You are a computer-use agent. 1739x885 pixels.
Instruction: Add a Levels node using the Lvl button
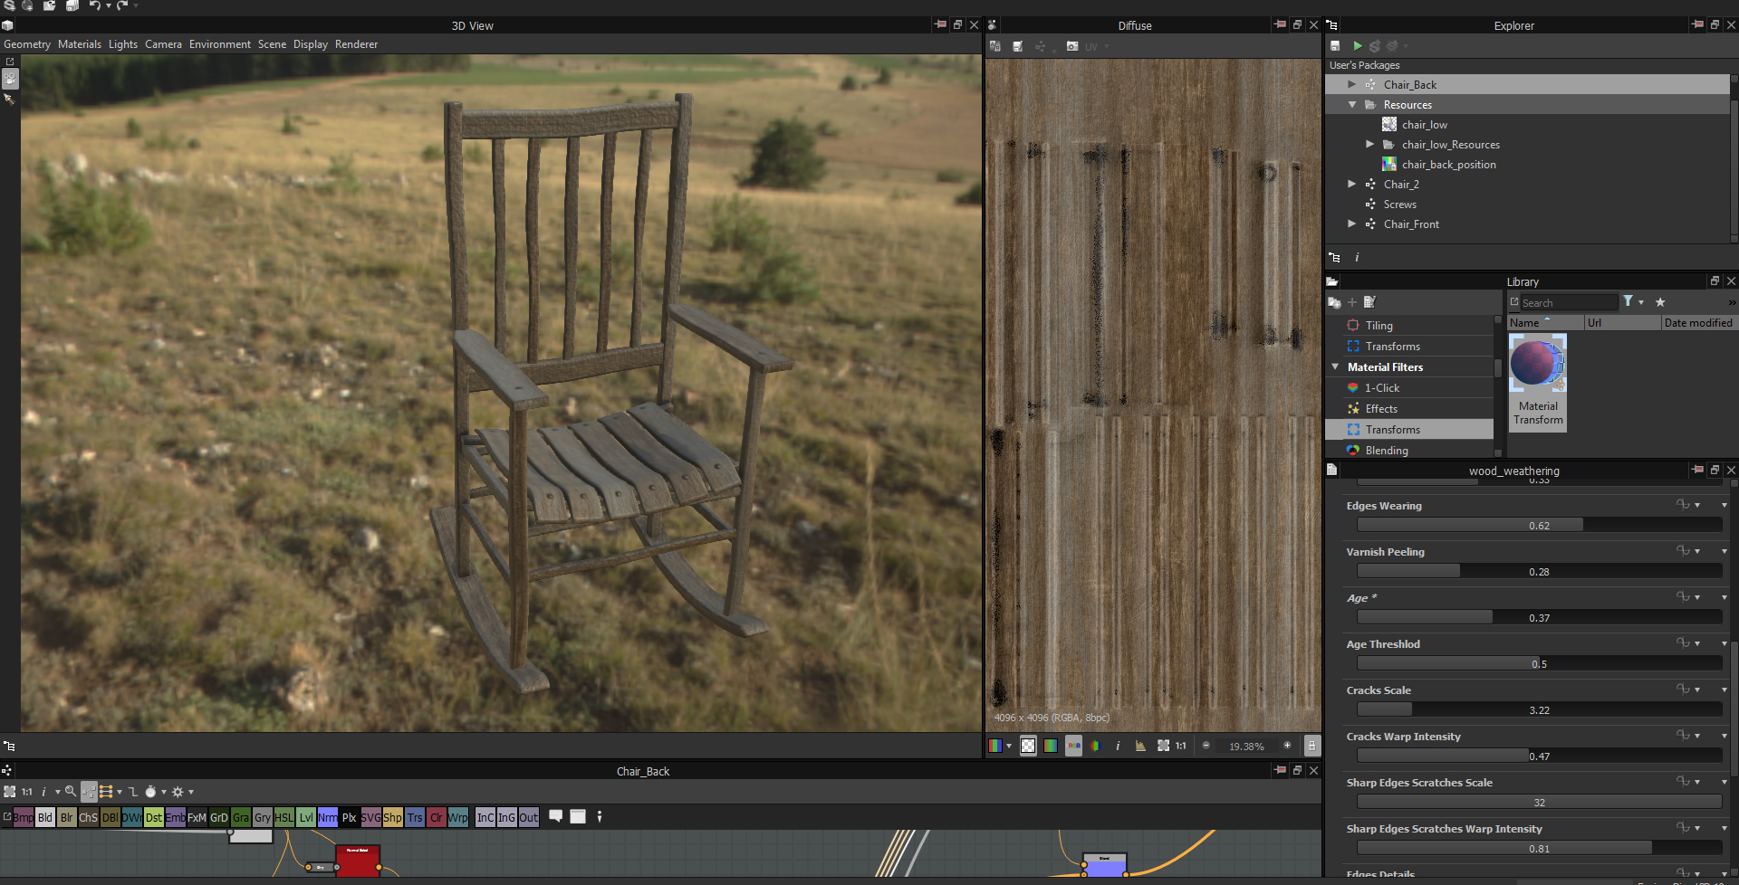coord(306,817)
